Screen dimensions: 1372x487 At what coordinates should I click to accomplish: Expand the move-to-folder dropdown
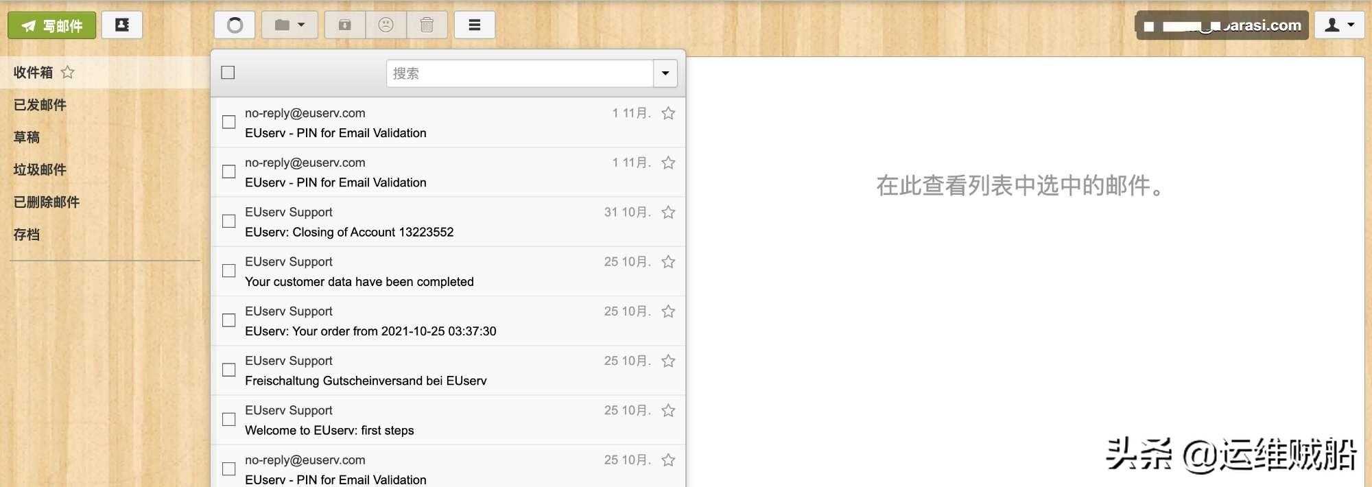[x=289, y=25]
